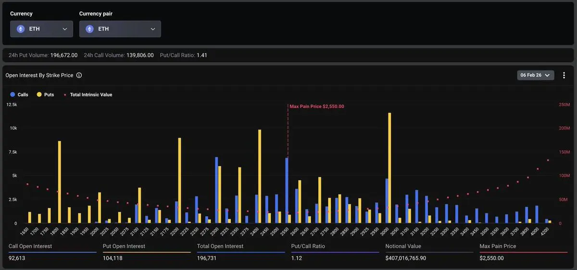
Task: Click the info icon beside Open Interest By Strike Price
Action: (x=79, y=75)
